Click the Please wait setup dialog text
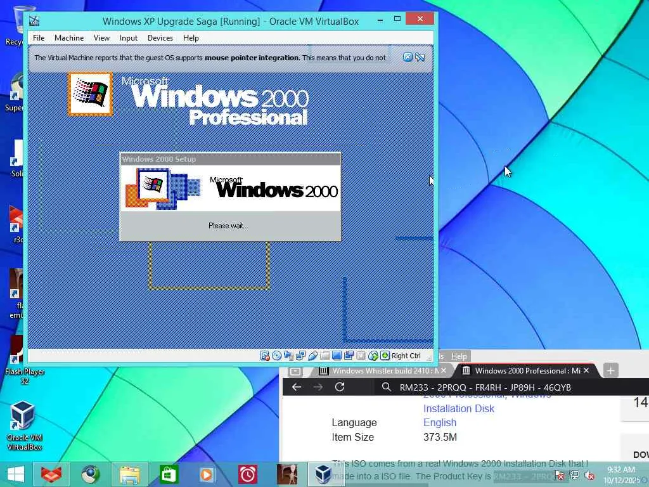The height and width of the screenshot is (487, 649). (x=228, y=226)
